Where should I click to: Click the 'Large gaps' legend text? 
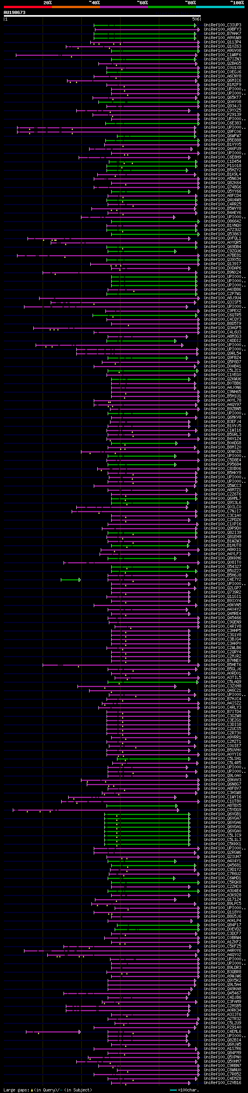click(16, 1090)
